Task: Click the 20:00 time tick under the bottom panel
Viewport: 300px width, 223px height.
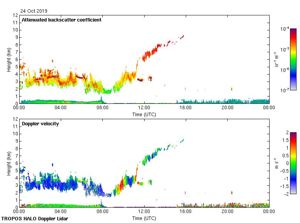Action: [x=227, y=212]
